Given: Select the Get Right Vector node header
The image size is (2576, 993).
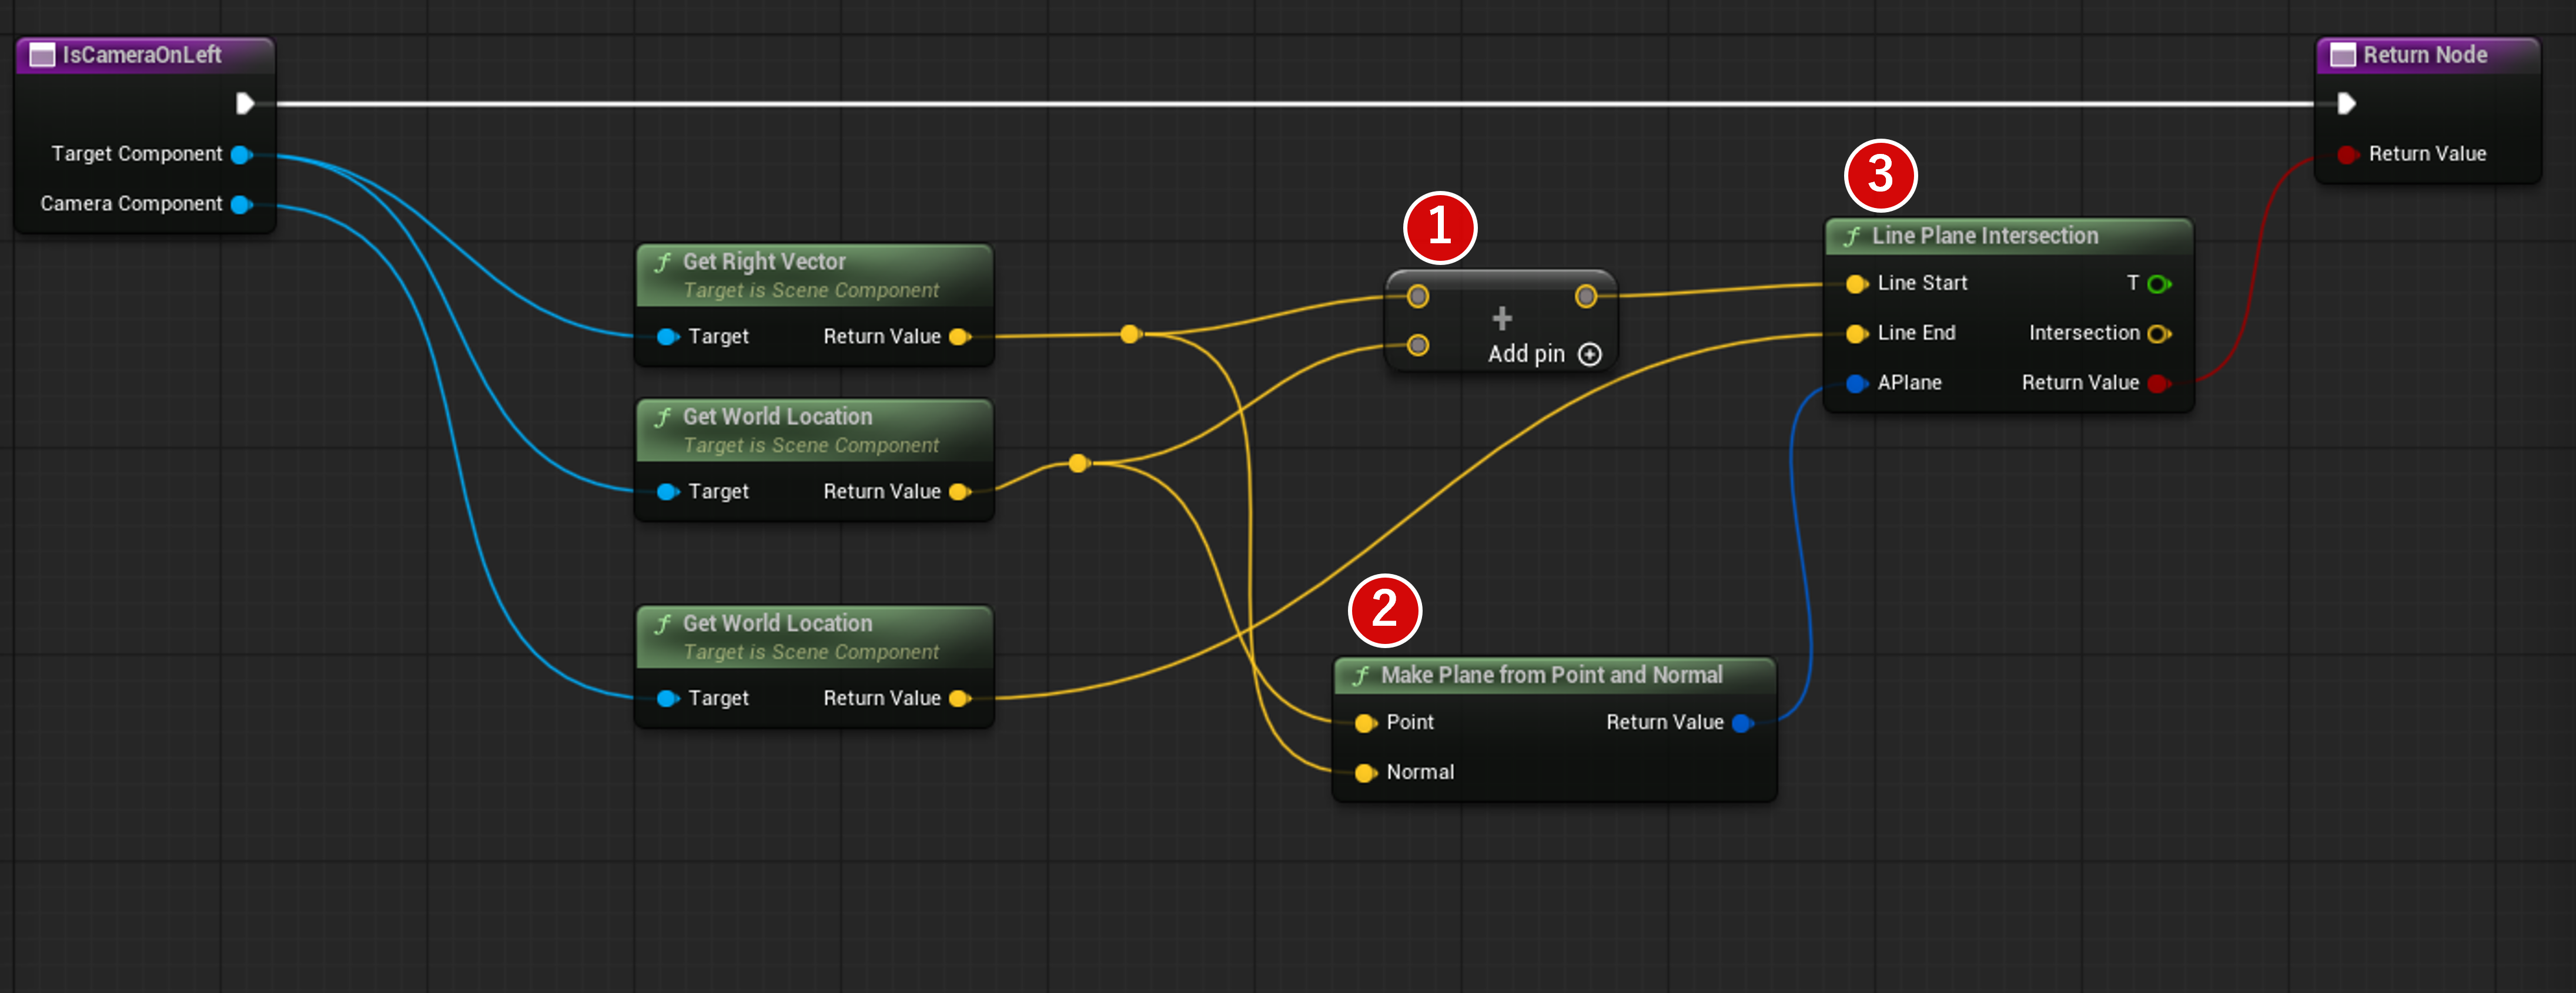Looking at the screenshot, I should [764, 262].
